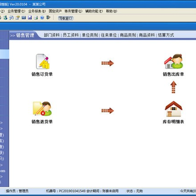This screenshot has width=196, height=196.
Task: Open the 员工资料 link
Action: [x=71, y=35]
